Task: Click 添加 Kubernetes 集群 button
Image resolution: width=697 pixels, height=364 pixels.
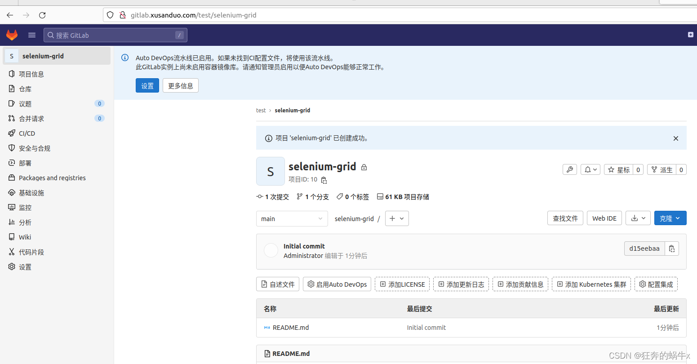Action: tap(591, 284)
